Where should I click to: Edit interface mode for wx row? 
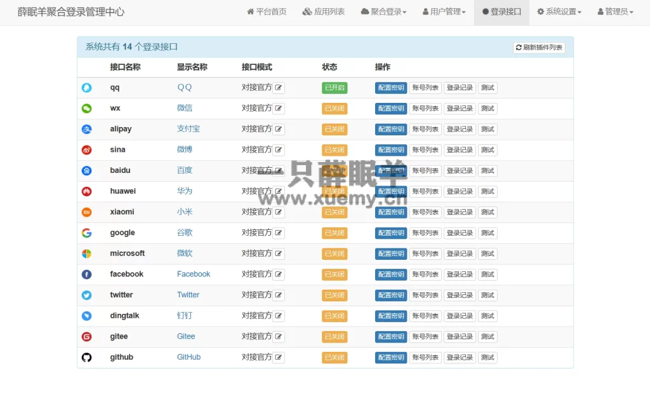pyautogui.click(x=279, y=108)
